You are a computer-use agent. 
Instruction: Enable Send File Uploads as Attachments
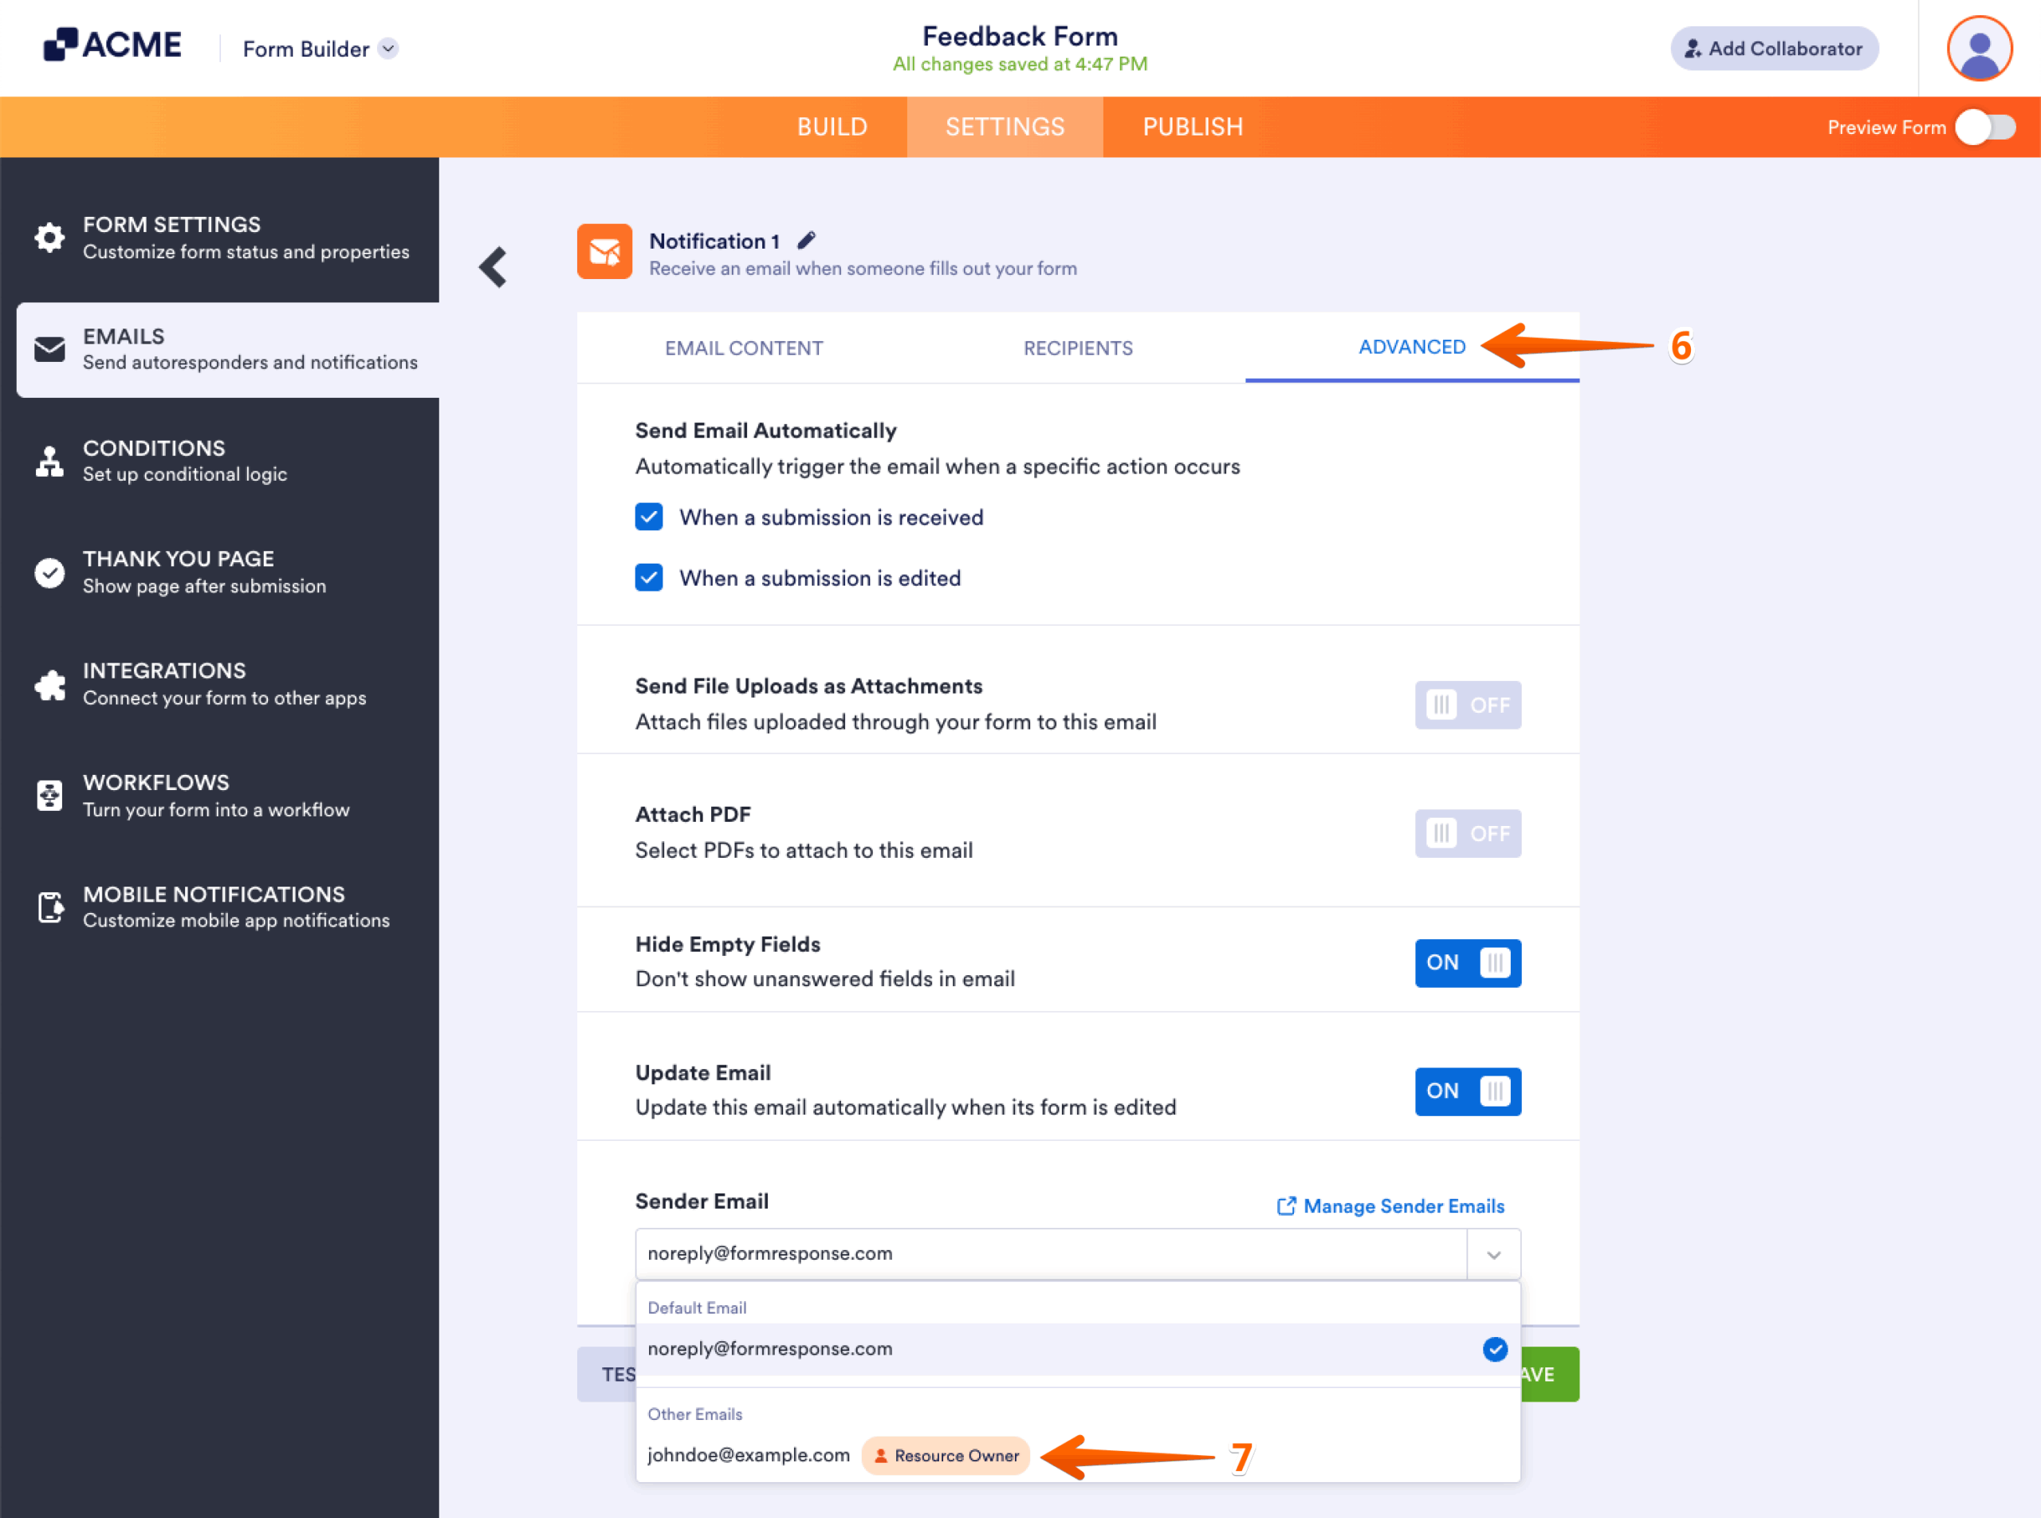(1468, 705)
